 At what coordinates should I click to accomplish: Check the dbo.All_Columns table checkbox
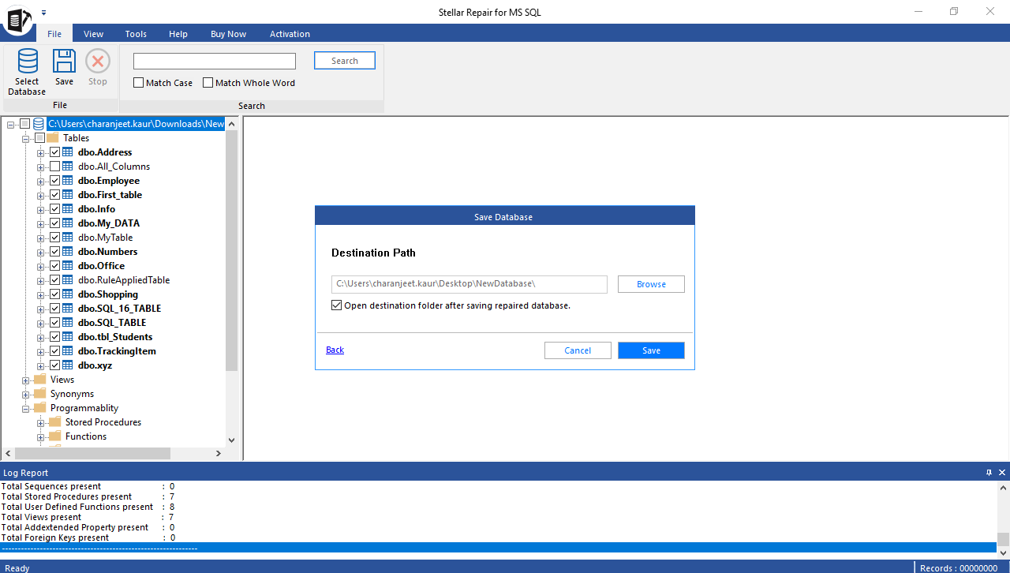click(x=54, y=167)
